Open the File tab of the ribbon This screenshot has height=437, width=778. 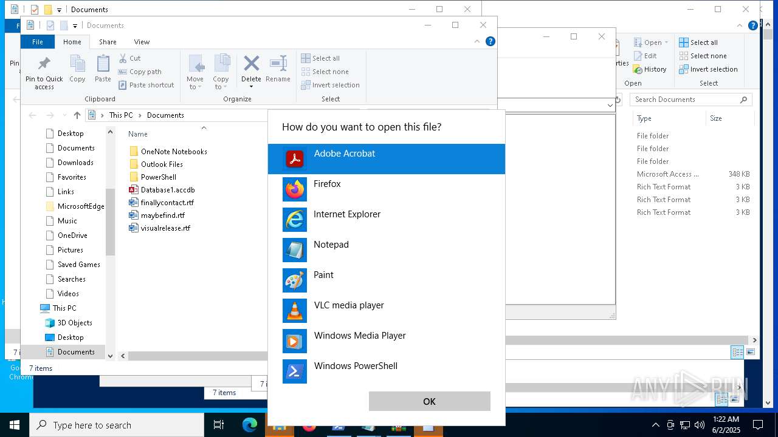point(38,42)
